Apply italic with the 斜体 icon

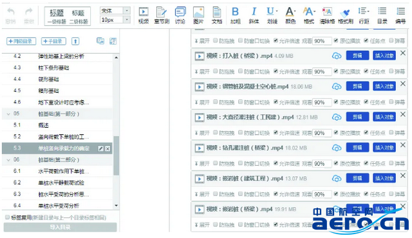coord(254,15)
